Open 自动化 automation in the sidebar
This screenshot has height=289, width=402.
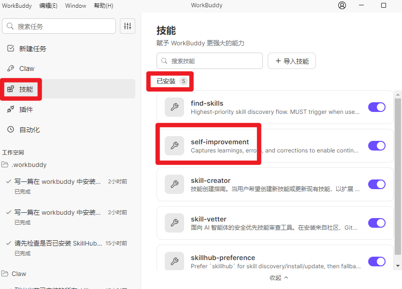point(29,130)
